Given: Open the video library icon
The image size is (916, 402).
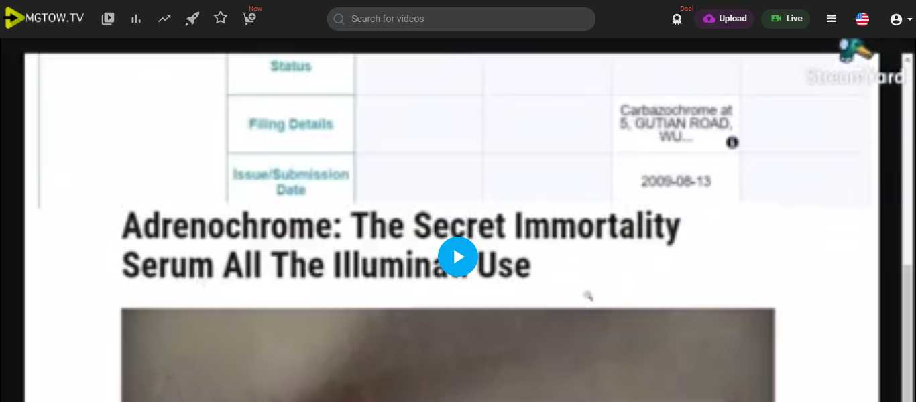Looking at the screenshot, I should 108,19.
